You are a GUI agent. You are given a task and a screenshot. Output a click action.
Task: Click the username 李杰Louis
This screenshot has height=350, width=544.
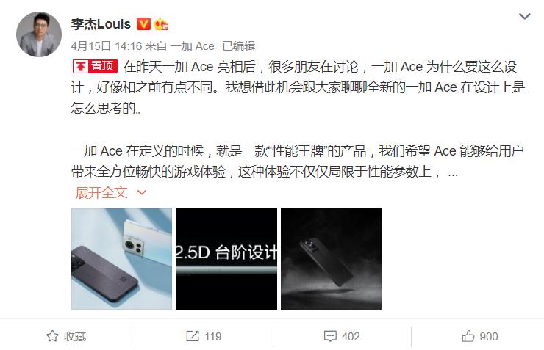point(101,24)
